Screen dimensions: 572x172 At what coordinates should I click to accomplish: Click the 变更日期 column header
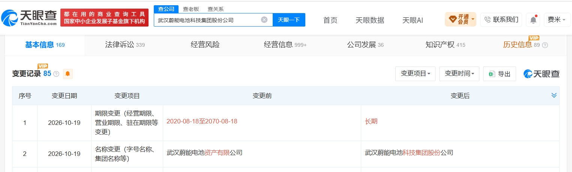tap(65, 96)
